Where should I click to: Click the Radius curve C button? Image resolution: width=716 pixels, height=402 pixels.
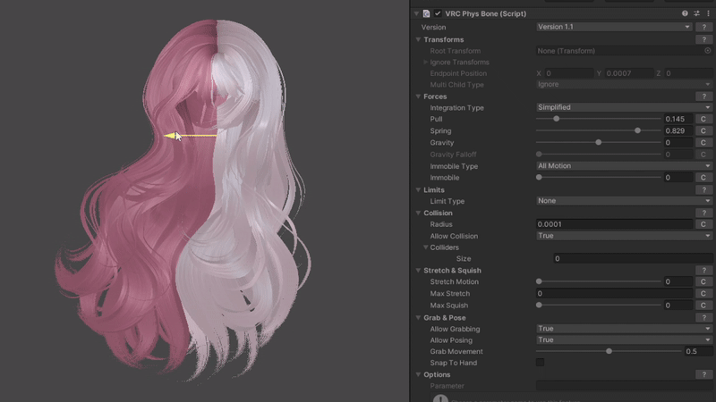point(704,224)
